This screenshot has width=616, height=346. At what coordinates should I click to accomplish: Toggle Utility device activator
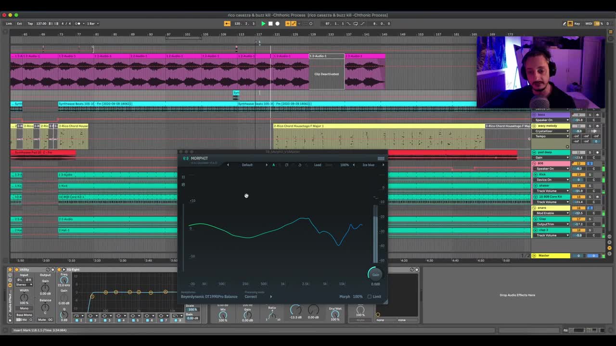point(17,270)
